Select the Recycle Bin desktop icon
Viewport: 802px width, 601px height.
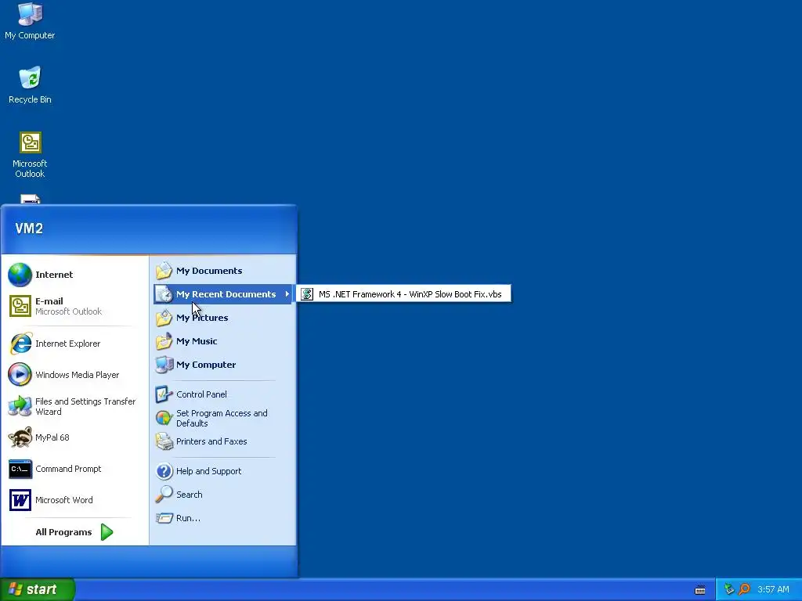click(30, 85)
